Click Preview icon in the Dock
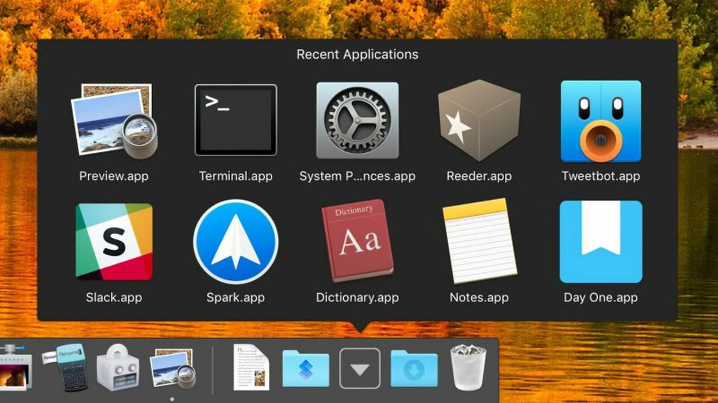Screen dimensions: 718x403 click(173, 368)
